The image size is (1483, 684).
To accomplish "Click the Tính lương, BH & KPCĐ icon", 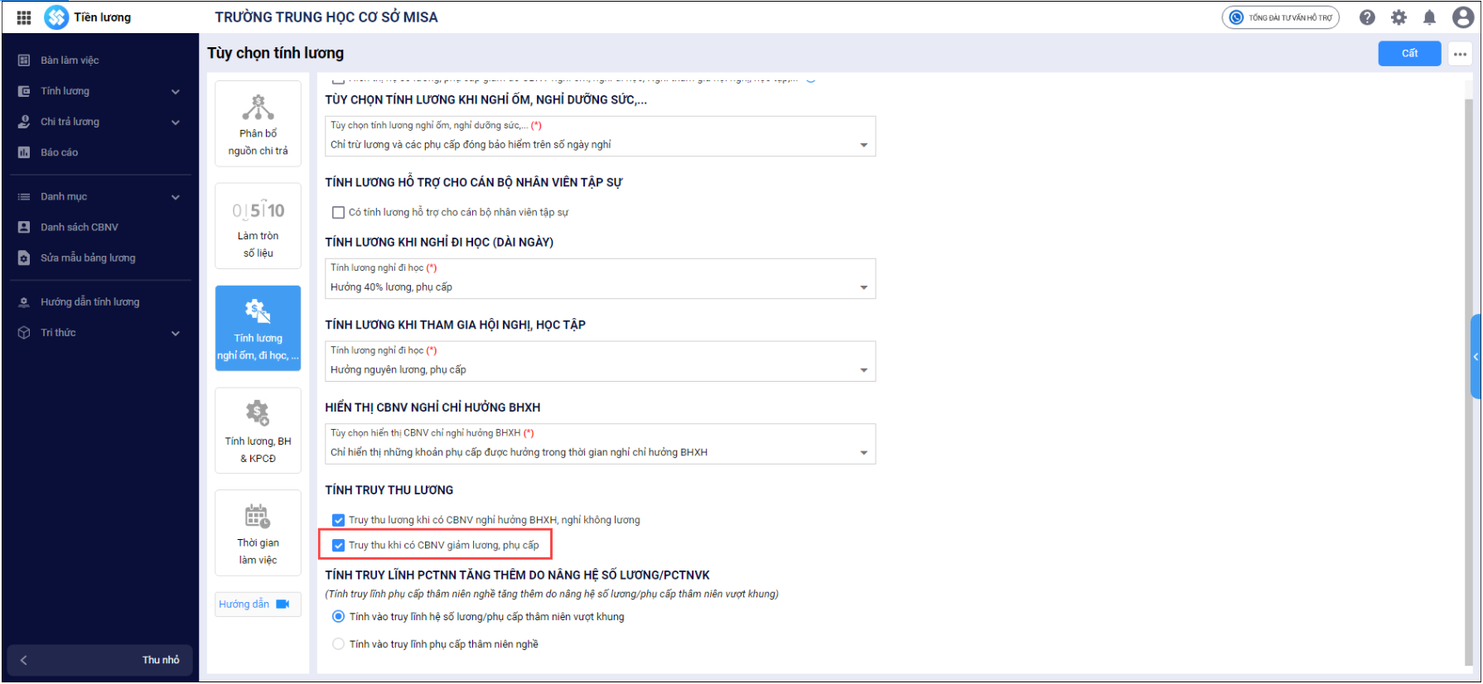I will click(x=258, y=412).
